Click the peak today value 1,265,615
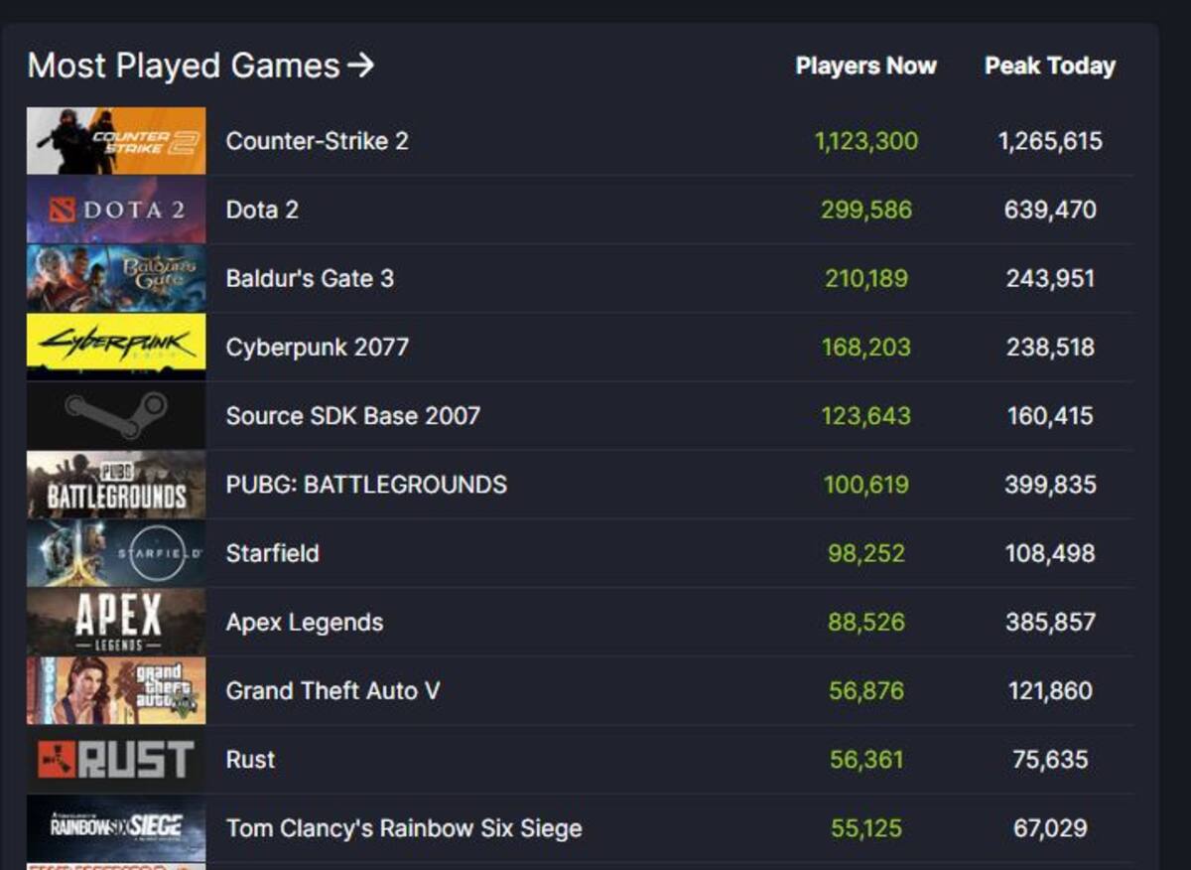The width and height of the screenshot is (1191, 870). pyautogui.click(x=1050, y=141)
